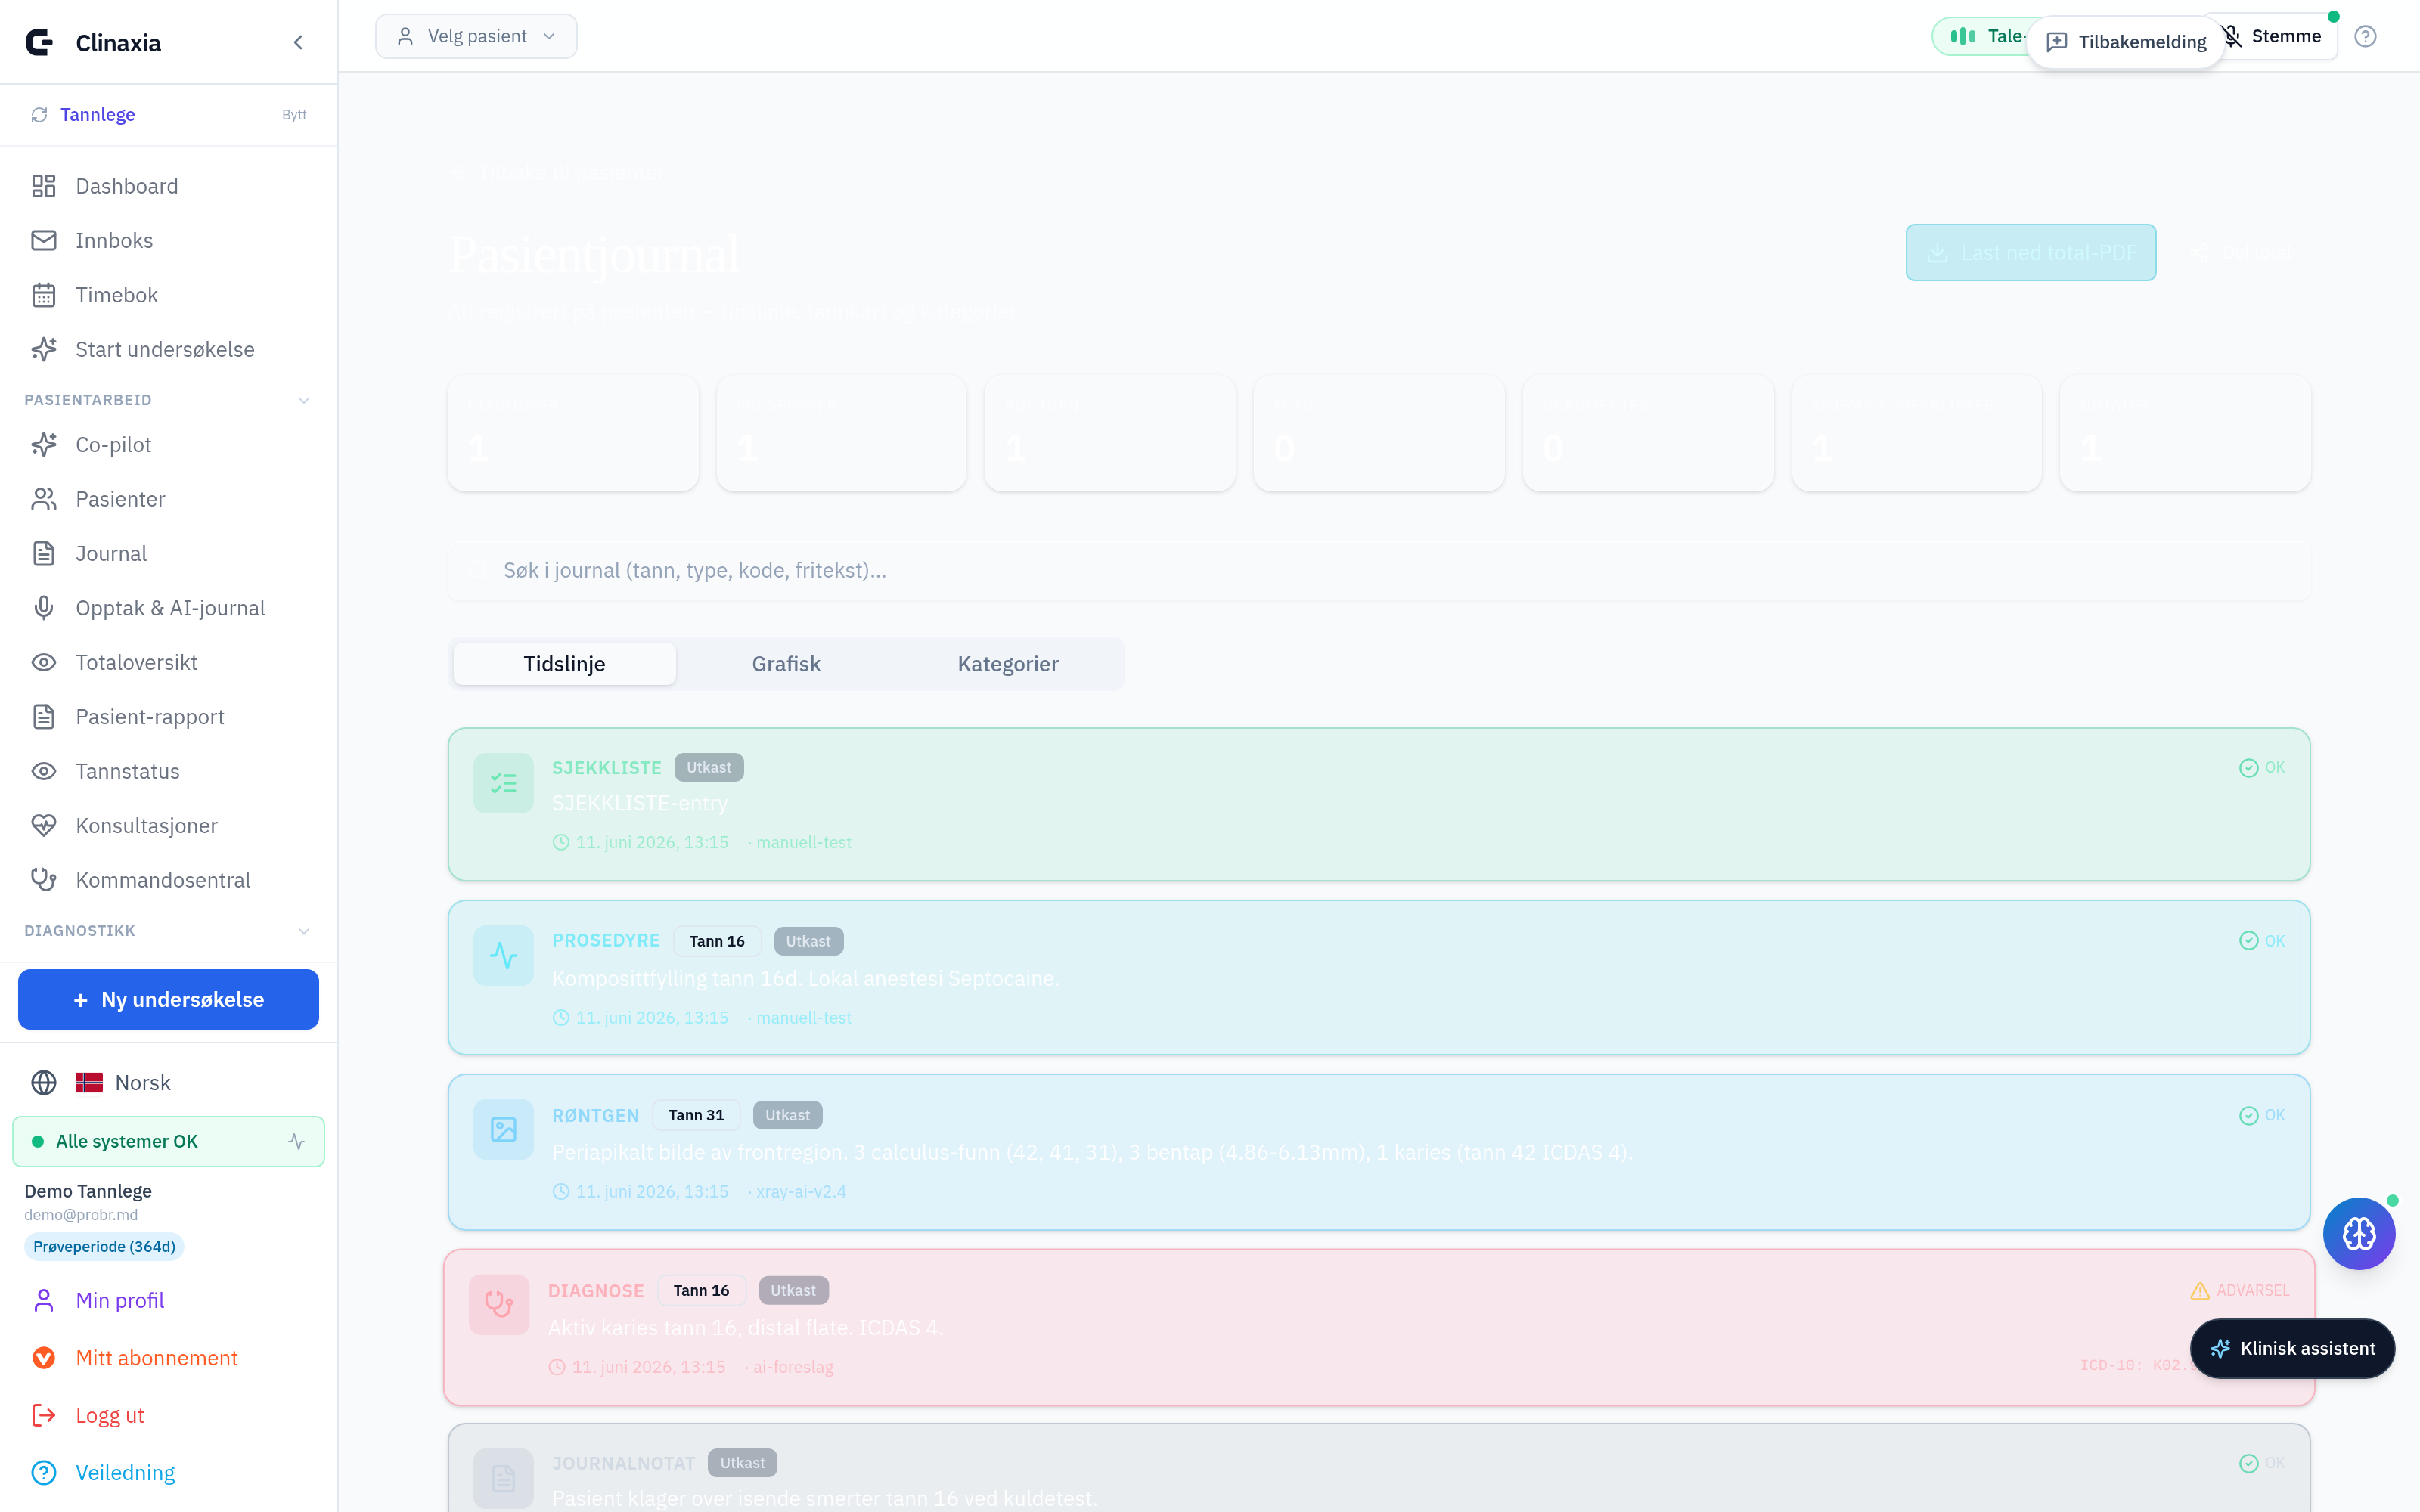Switch to the Grafisk tab

[x=786, y=664]
